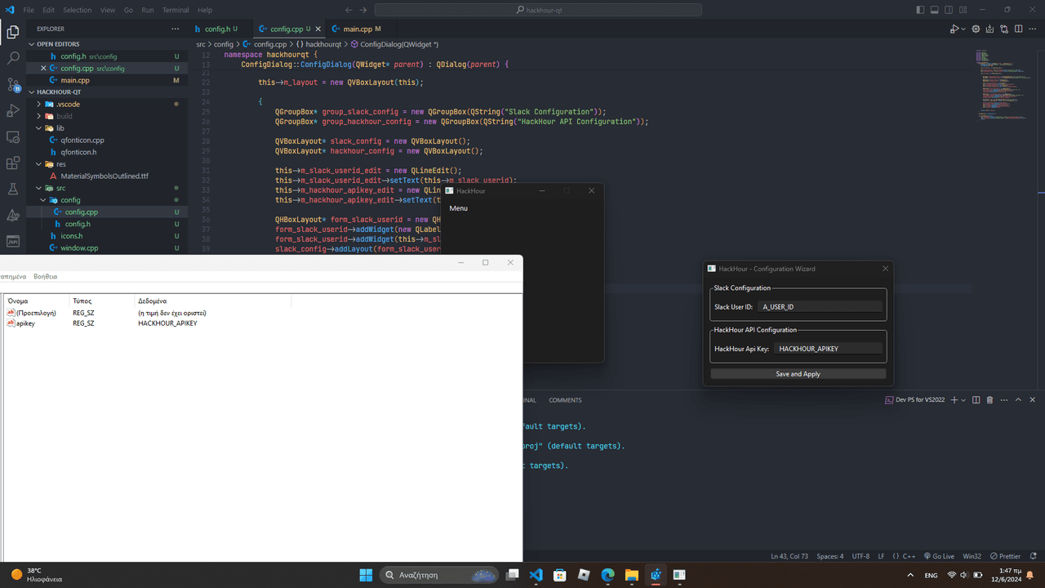Open the new terminal launch profile dropdown
Screen dimensions: 1045x588
(963, 400)
